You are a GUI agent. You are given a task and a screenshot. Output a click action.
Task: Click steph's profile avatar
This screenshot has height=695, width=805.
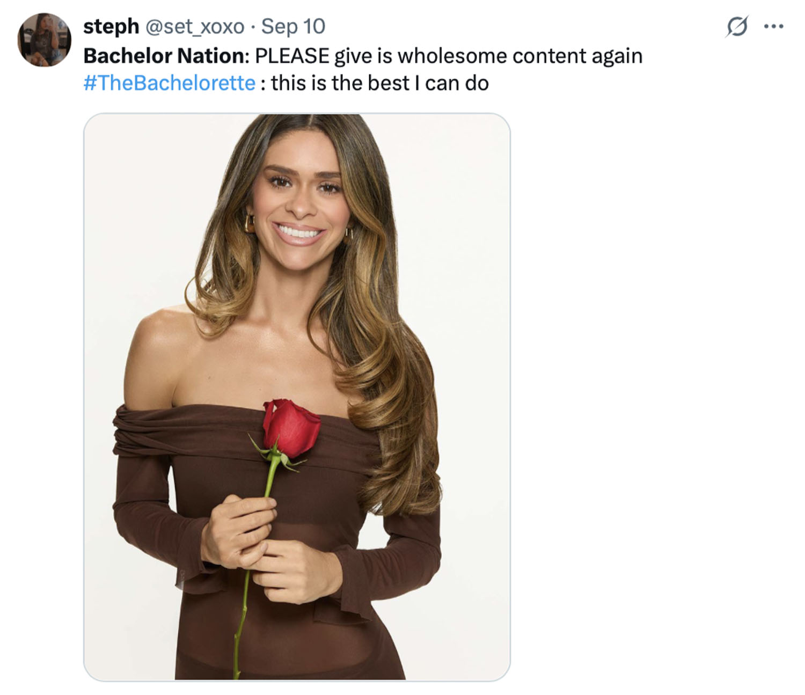click(x=44, y=40)
